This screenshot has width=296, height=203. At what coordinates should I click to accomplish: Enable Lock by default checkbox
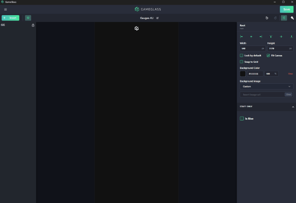coord(241,56)
